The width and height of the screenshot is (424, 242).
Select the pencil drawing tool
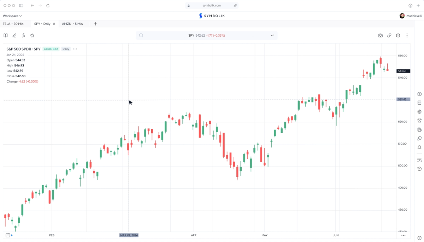tap(14, 35)
